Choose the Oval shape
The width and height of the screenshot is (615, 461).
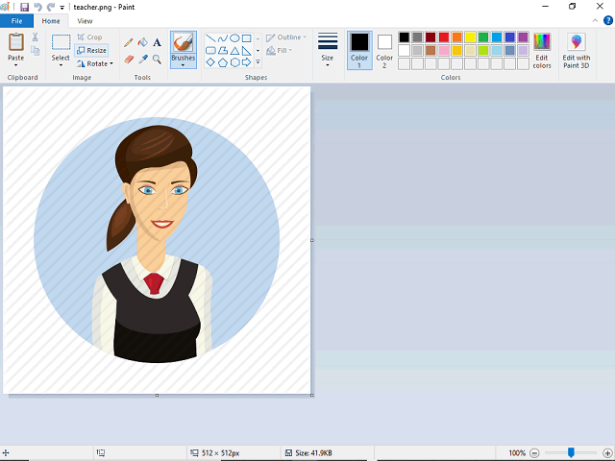pos(234,38)
